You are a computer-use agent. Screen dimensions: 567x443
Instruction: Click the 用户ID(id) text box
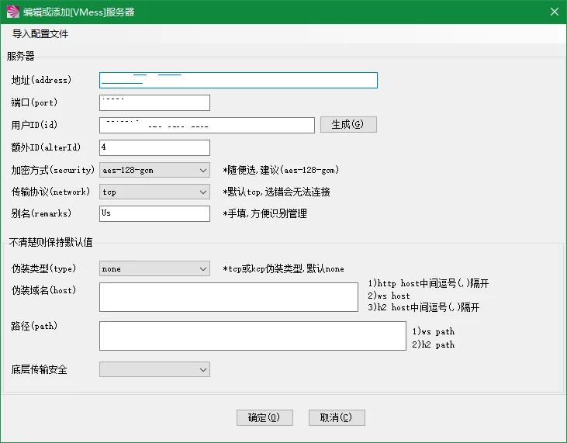tap(207, 125)
